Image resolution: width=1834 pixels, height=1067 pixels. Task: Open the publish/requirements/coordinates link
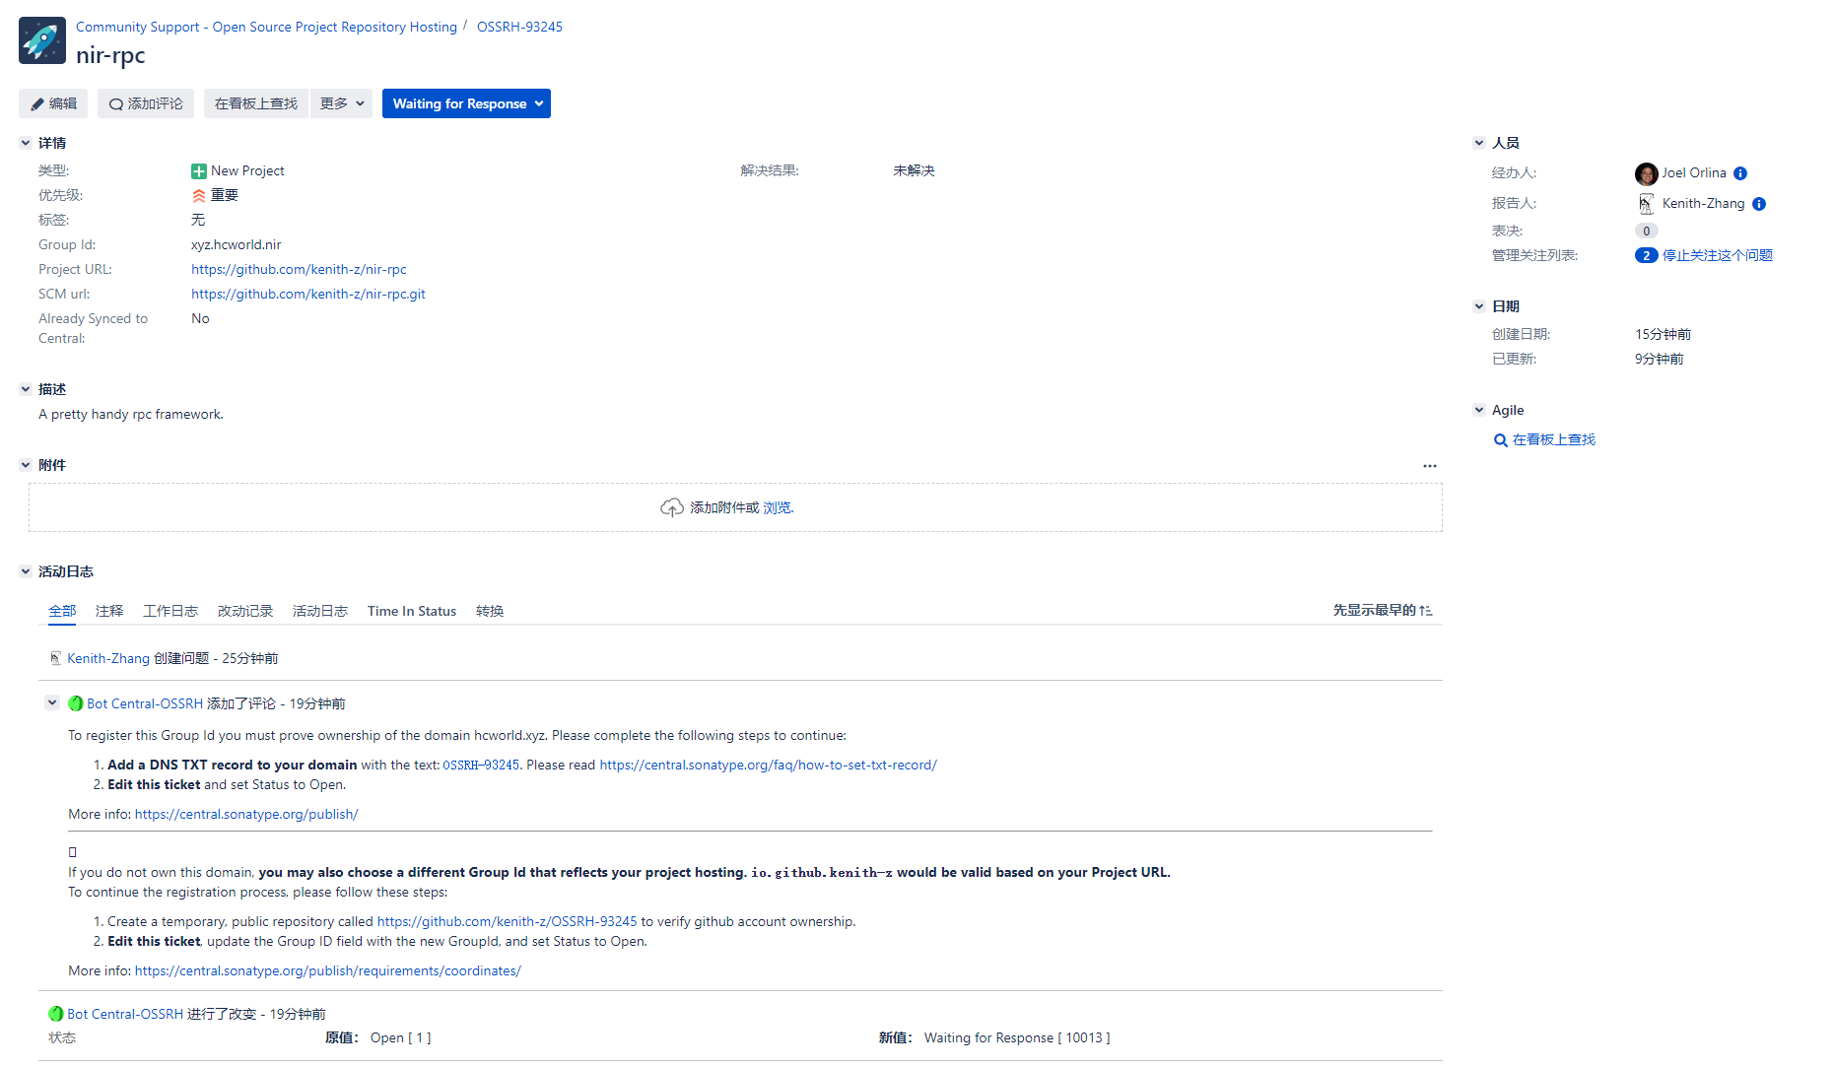click(328, 970)
